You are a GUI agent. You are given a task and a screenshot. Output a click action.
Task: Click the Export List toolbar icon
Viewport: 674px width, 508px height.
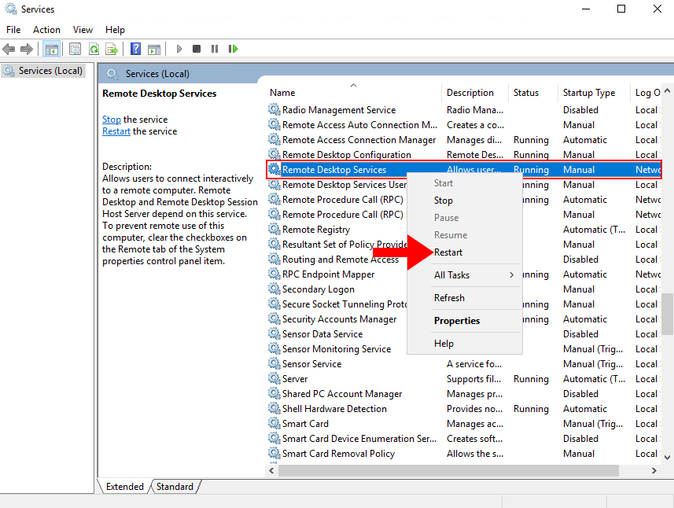tap(112, 49)
